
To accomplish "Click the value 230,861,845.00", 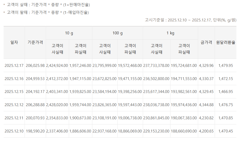I will (156, 118).
